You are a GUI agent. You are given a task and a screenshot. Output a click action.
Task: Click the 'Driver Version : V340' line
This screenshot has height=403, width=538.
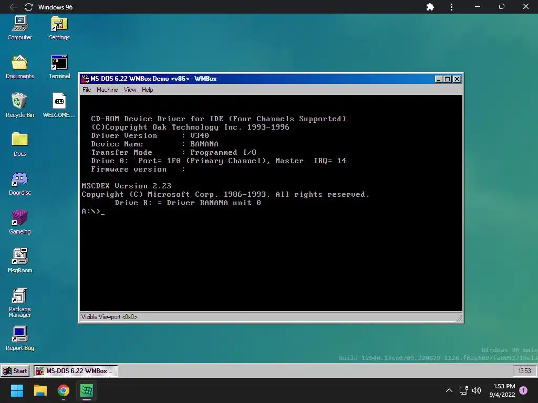[x=150, y=136]
